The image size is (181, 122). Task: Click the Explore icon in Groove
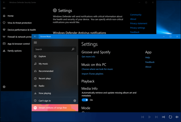pos(35,56)
